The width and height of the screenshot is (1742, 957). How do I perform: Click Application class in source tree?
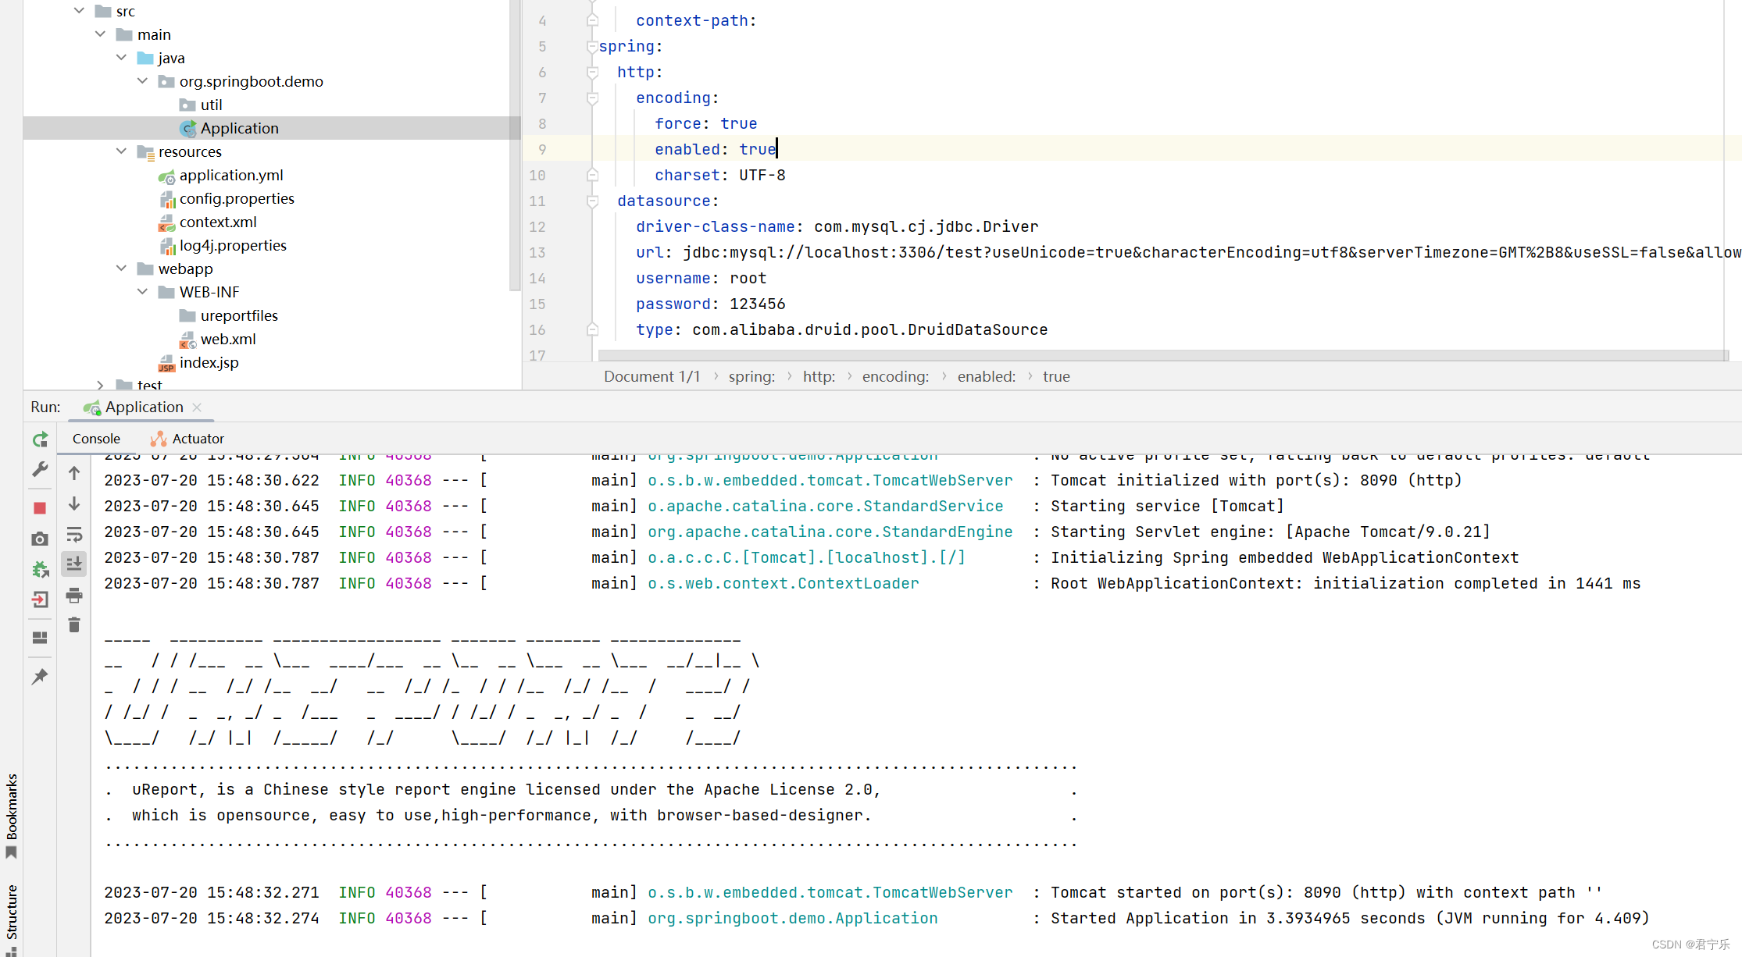(236, 129)
